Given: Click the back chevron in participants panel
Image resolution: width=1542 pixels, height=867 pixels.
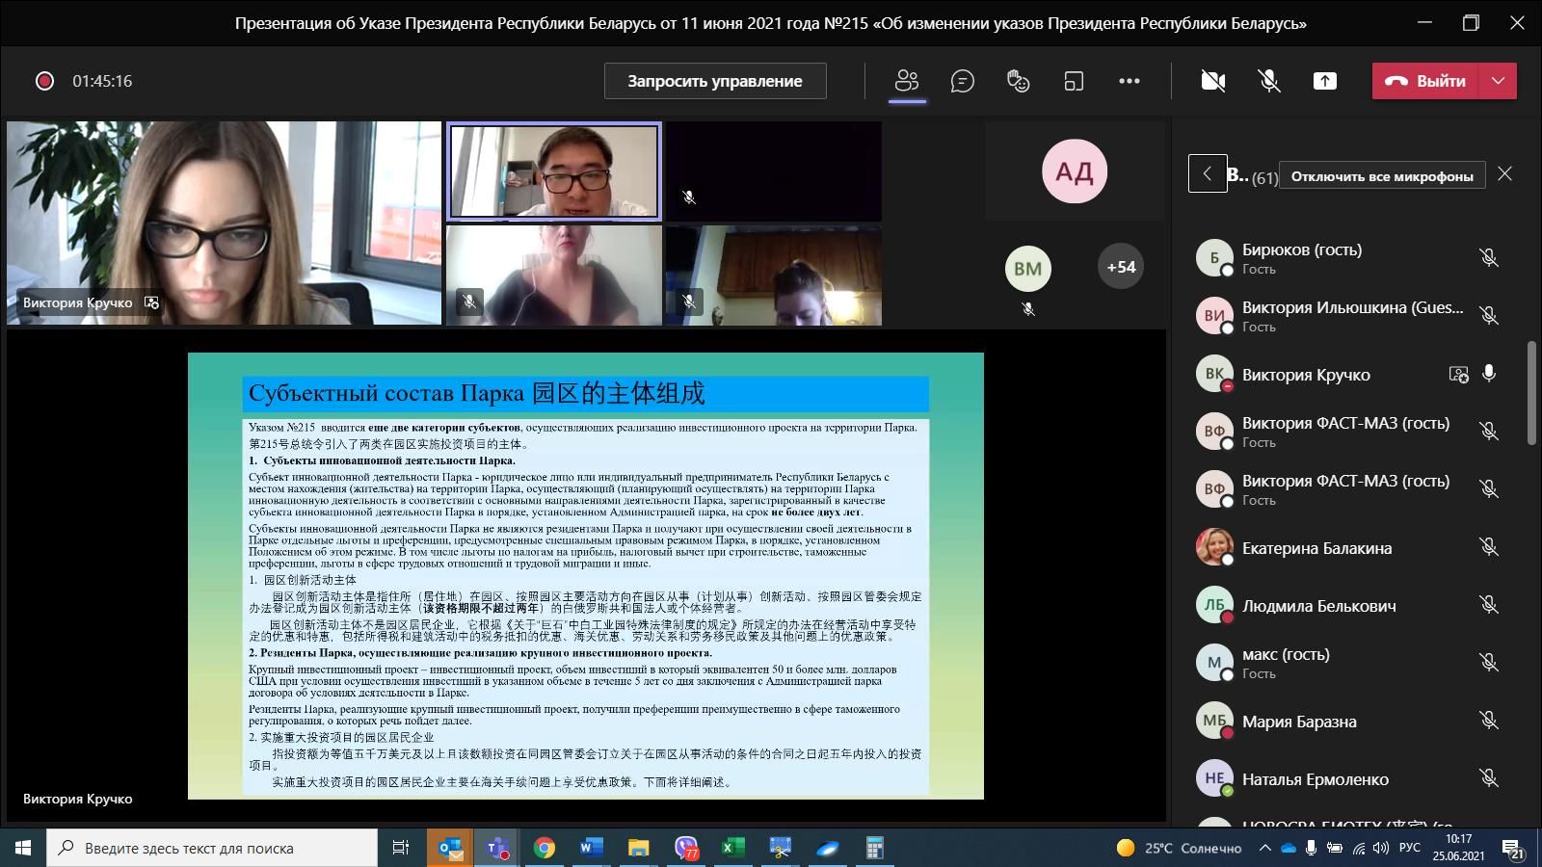Looking at the screenshot, I should [x=1207, y=174].
